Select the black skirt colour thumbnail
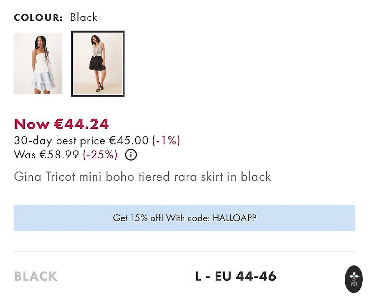 point(98,64)
